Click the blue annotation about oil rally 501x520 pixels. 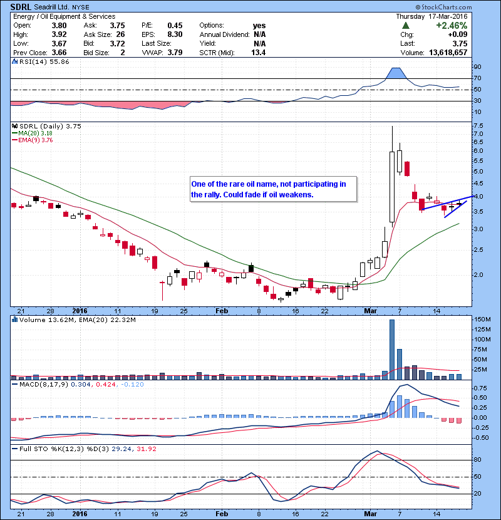274,189
